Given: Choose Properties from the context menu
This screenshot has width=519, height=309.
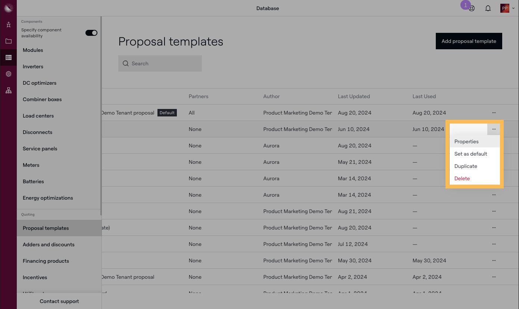Looking at the screenshot, I should (x=466, y=141).
